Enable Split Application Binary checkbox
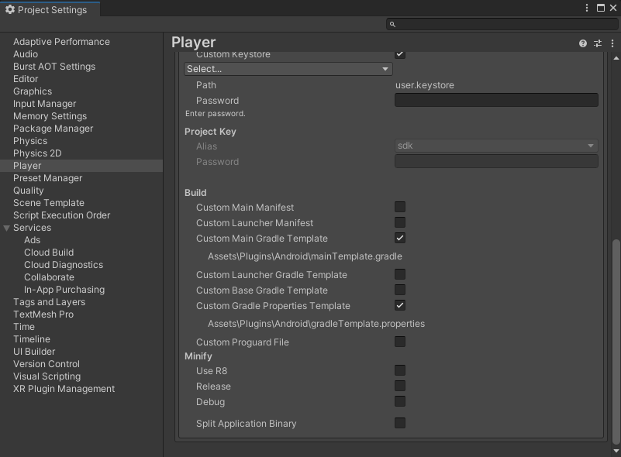The width and height of the screenshot is (621, 457). (400, 424)
